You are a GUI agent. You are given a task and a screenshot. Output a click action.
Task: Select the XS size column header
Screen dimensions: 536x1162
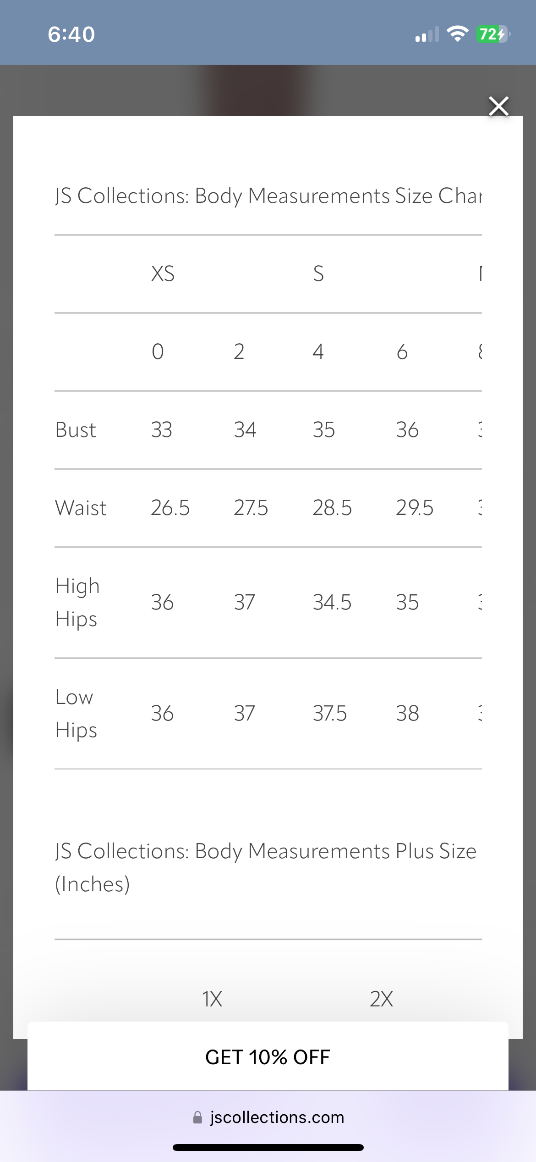[163, 274]
